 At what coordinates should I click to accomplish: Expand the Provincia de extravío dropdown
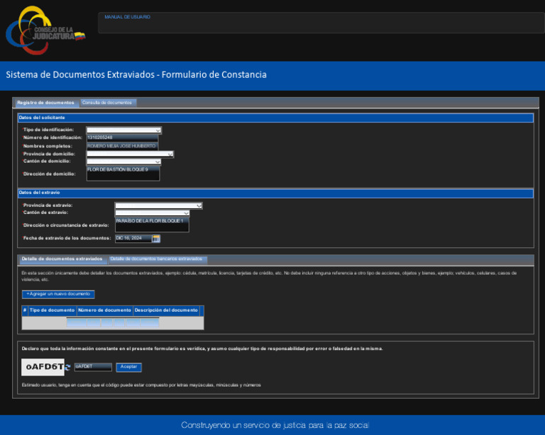158,205
